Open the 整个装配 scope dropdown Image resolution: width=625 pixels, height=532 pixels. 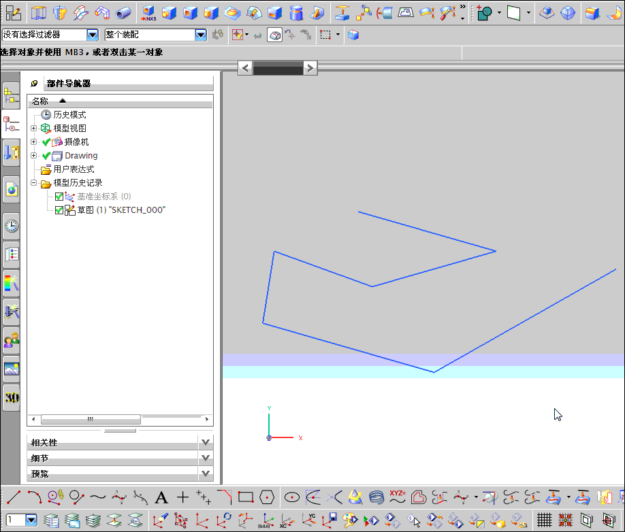(x=201, y=35)
